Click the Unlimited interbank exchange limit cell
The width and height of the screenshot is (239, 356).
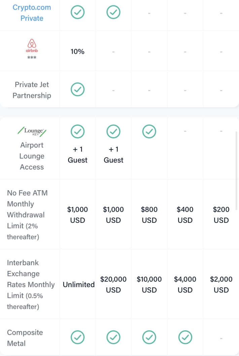[79, 284]
